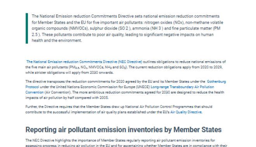Click the green vertical bar beside summary
This screenshot has width=256, height=147.
coord(27,28)
